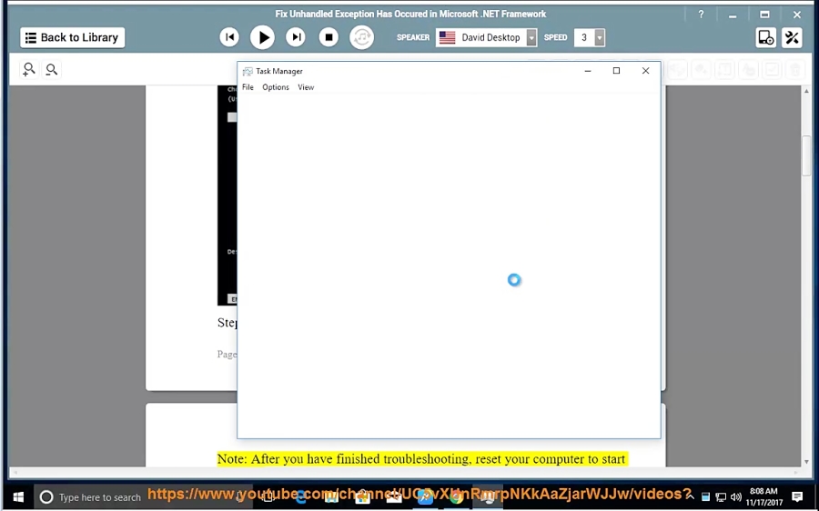This screenshot has height=511, width=819.
Task: Open the document settings icon at top right
Action: pyautogui.click(x=765, y=37)
